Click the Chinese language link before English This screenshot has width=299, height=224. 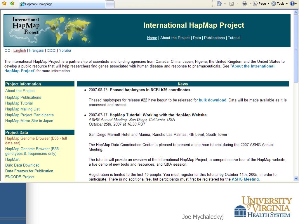tap(7, 50)
